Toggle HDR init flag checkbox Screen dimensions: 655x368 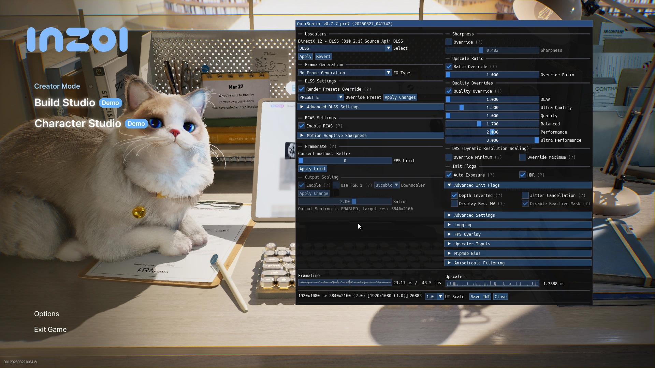coord(523,175)
